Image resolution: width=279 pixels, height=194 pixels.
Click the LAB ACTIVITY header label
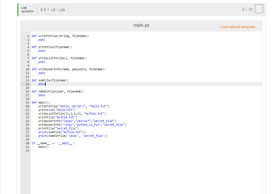pos(27,9)
